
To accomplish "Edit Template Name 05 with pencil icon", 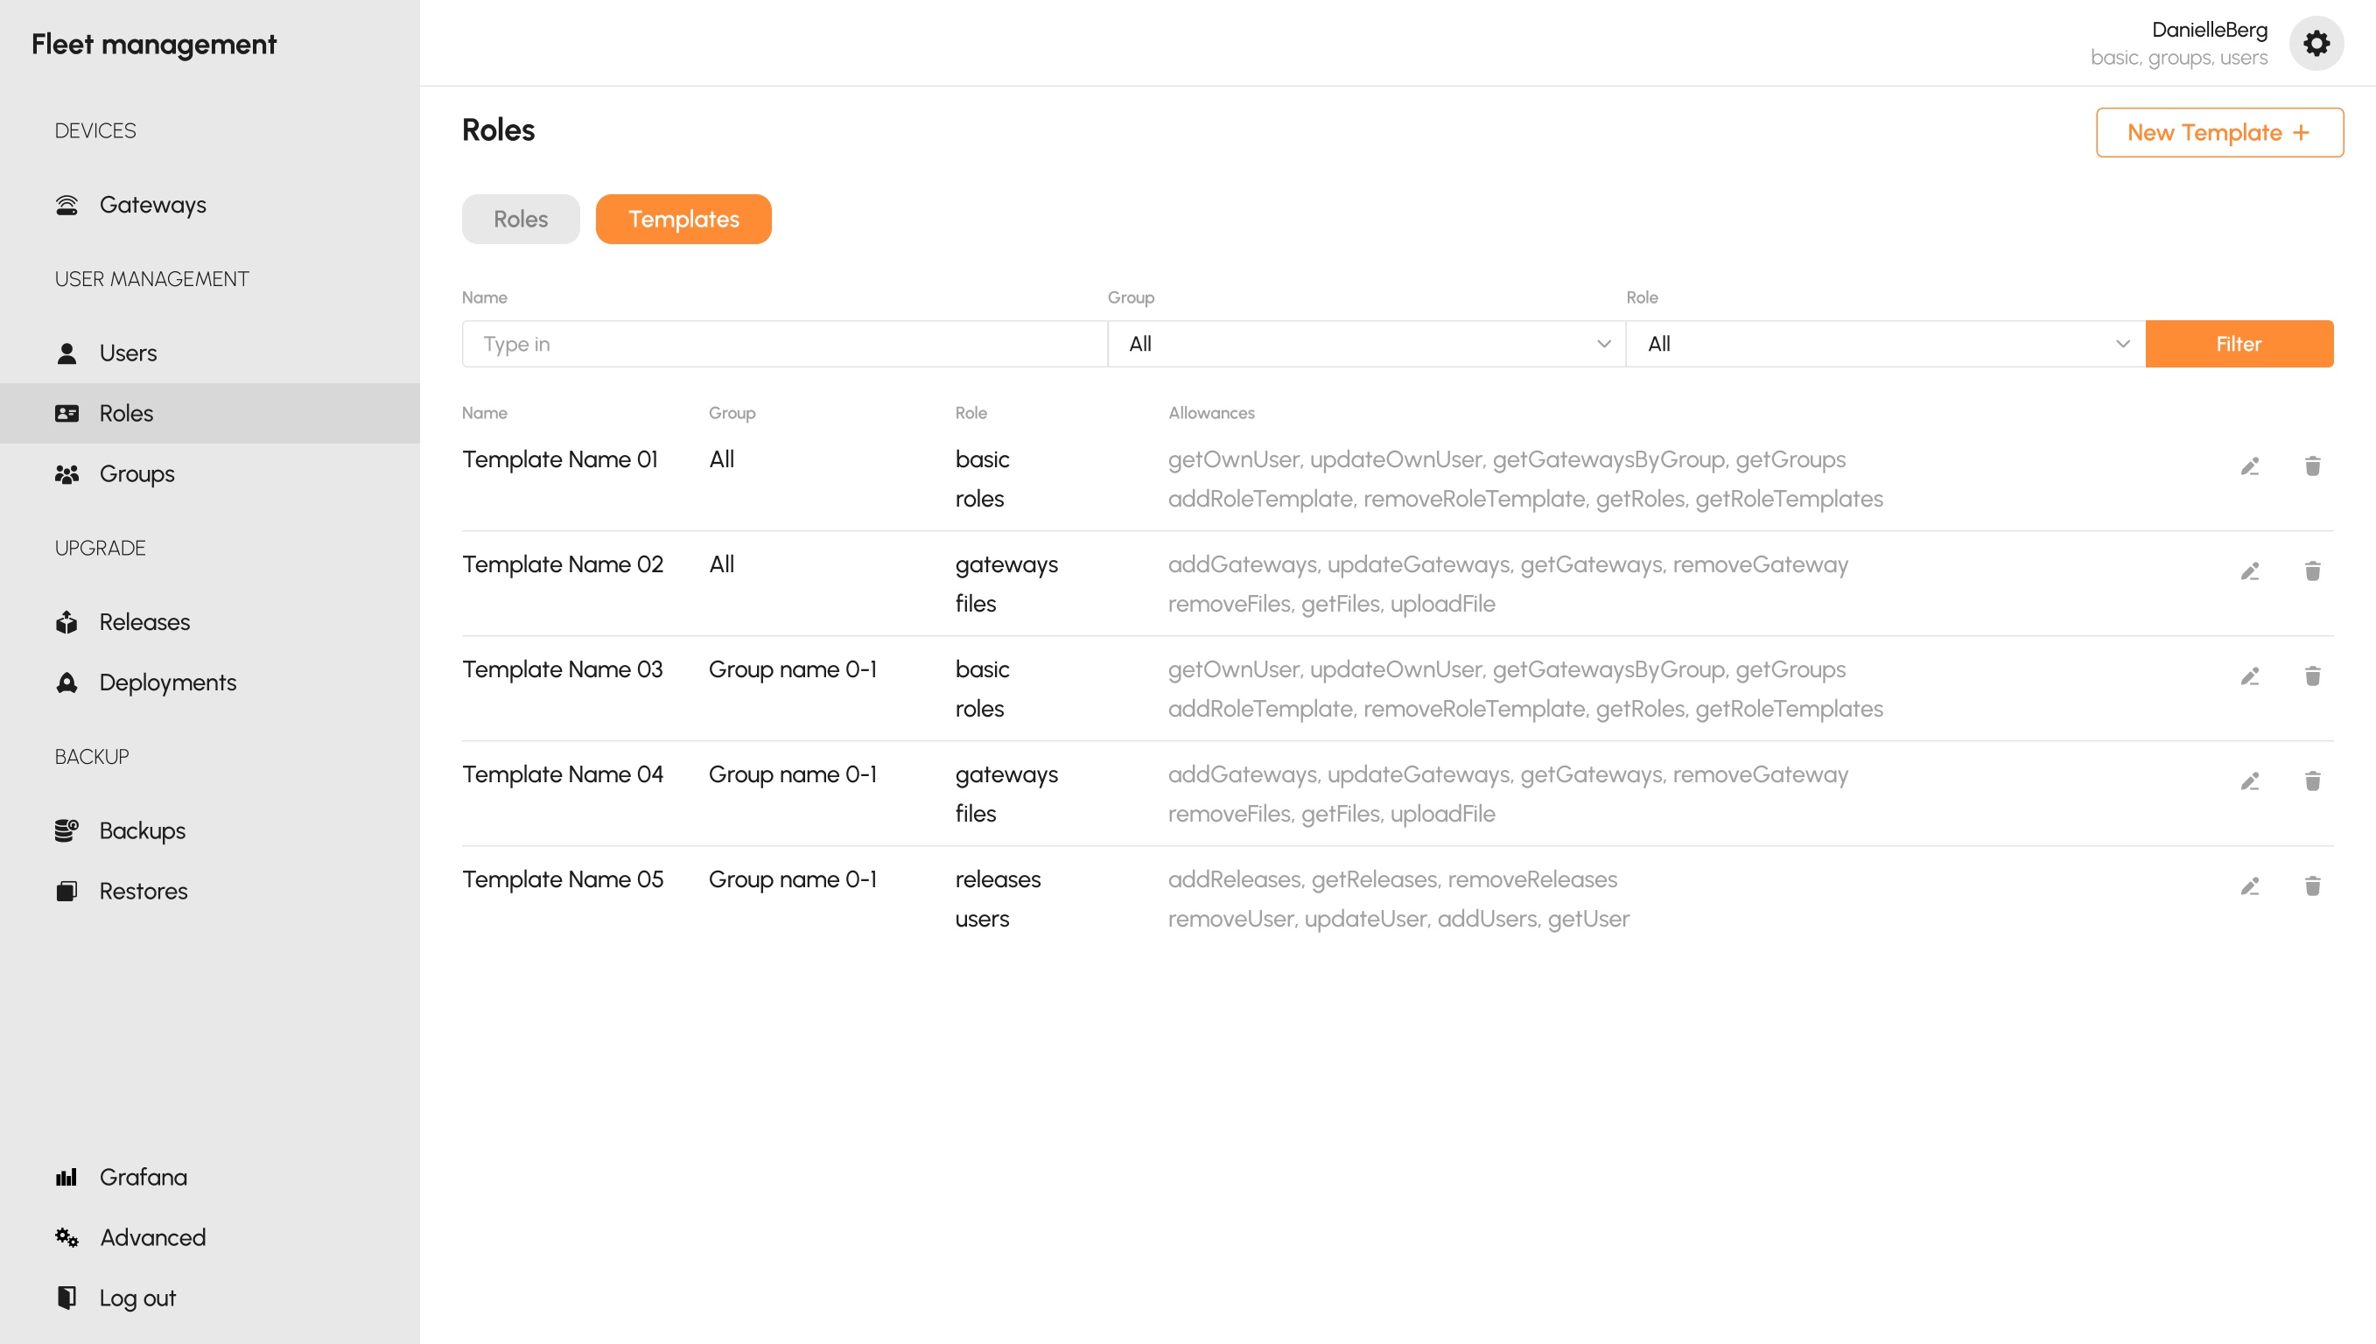I will (x=2249, y=887).
